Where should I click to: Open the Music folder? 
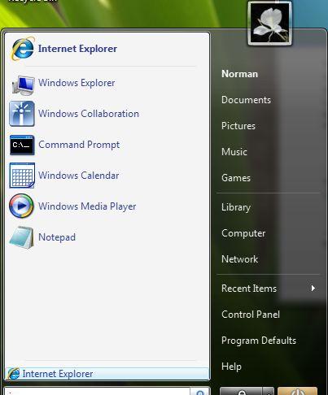click(x=234, y=152)
